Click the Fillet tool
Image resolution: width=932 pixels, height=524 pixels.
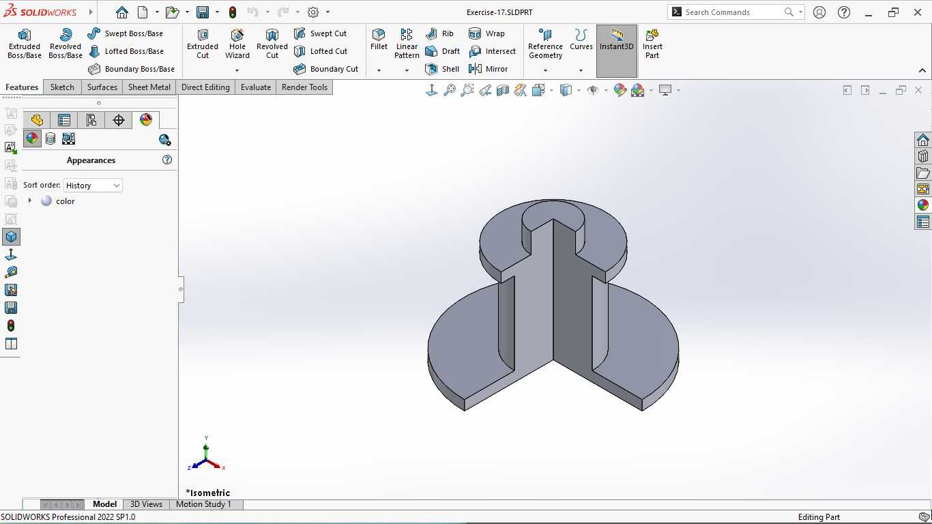coord(379,40)
